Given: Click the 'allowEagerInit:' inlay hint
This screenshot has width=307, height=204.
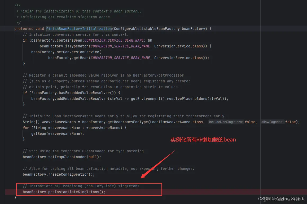Looking at the screenshot, I should pos(272,122).
